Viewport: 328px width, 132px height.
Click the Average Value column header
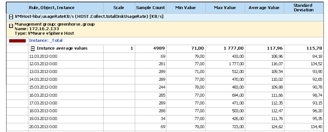click(264, 7)
